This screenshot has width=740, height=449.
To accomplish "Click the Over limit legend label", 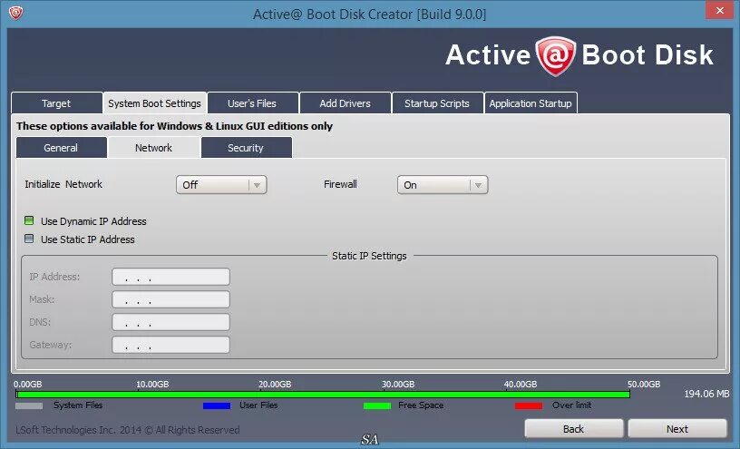I will pos(571,405).
